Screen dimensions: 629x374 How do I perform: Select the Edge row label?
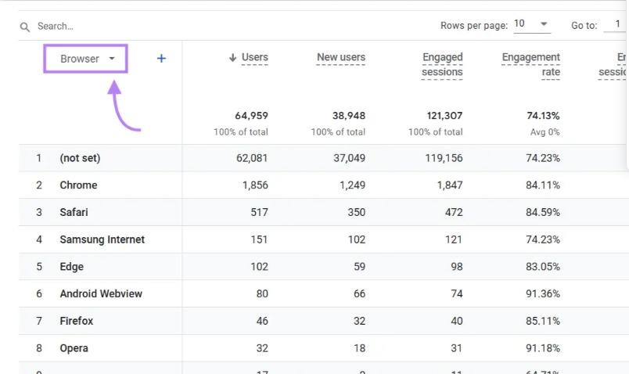72,267
